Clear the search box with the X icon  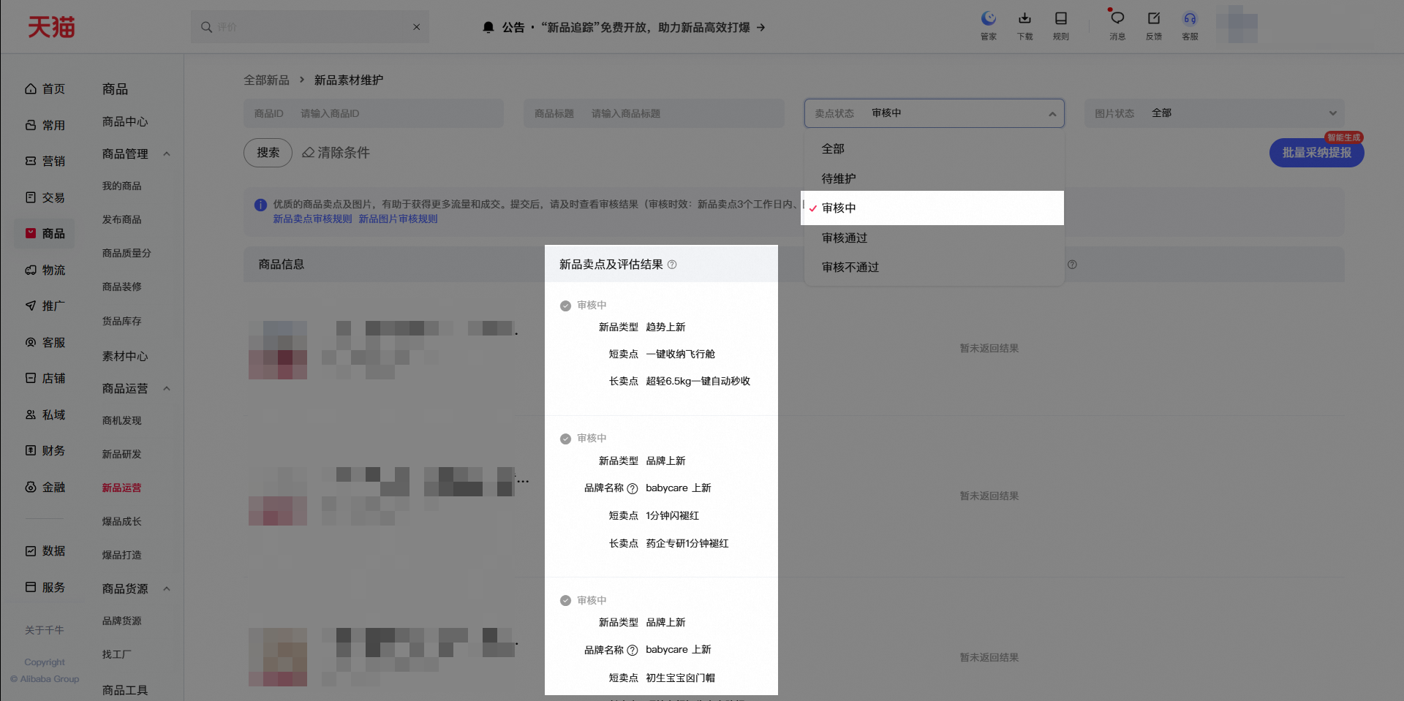[x=416, y=27]
